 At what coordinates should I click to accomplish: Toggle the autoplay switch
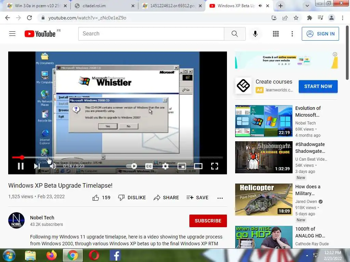click(132, 166)
